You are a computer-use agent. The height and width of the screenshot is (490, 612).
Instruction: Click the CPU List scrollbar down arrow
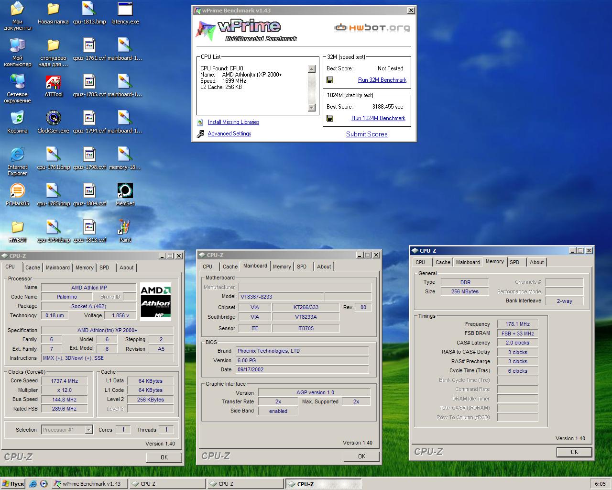click(x=312, y=108)
